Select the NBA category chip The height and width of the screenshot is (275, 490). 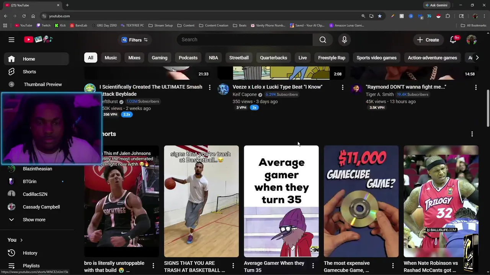214,58
